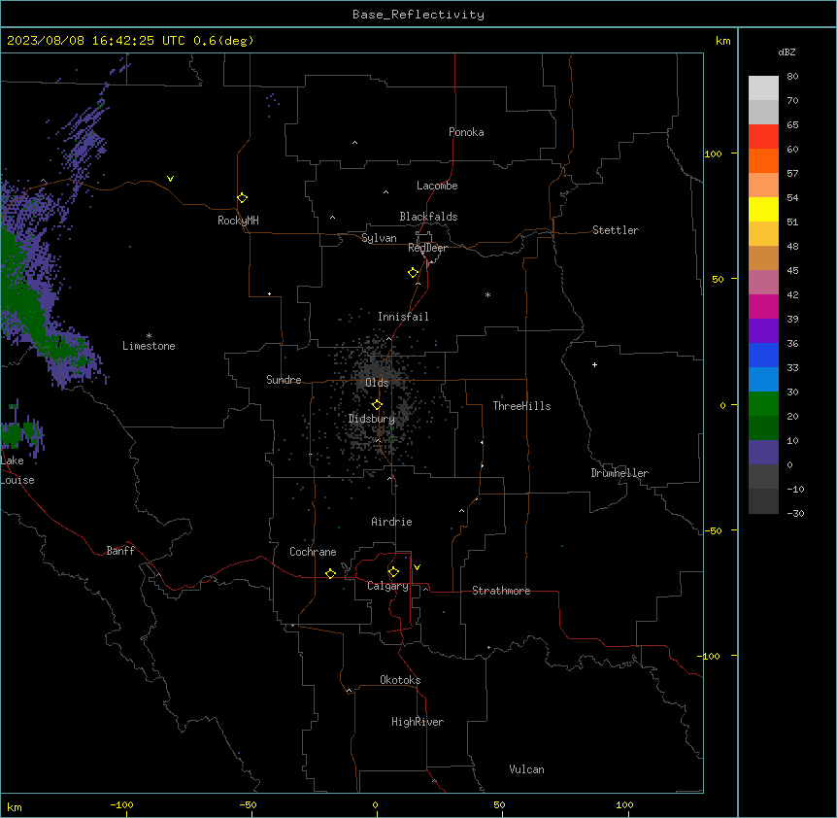Click the RockyMH town label

(x=238, y=221)
